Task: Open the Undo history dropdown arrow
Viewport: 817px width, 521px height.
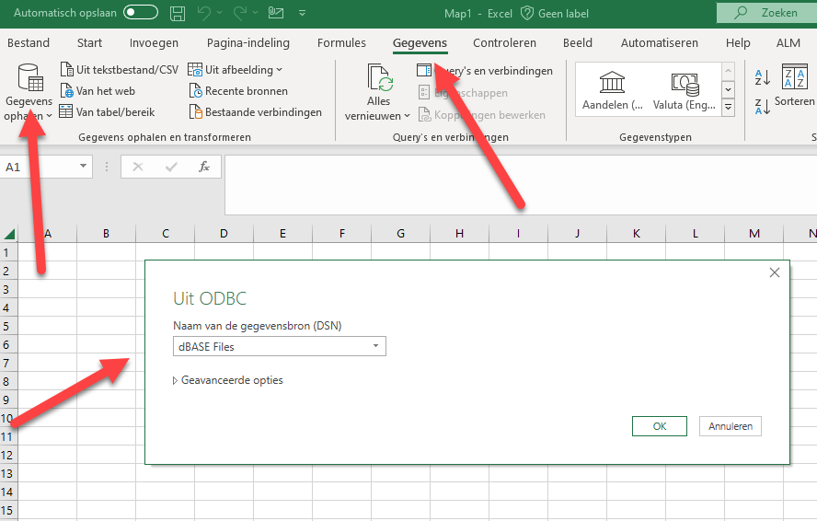Action: click(219, 13)
